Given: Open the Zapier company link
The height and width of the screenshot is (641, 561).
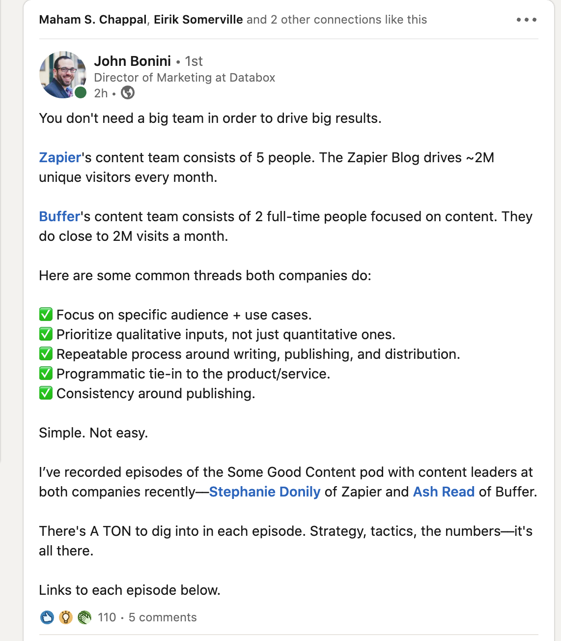Looking at the screenshot, I should pyautogui.click(x=60, y=158).
